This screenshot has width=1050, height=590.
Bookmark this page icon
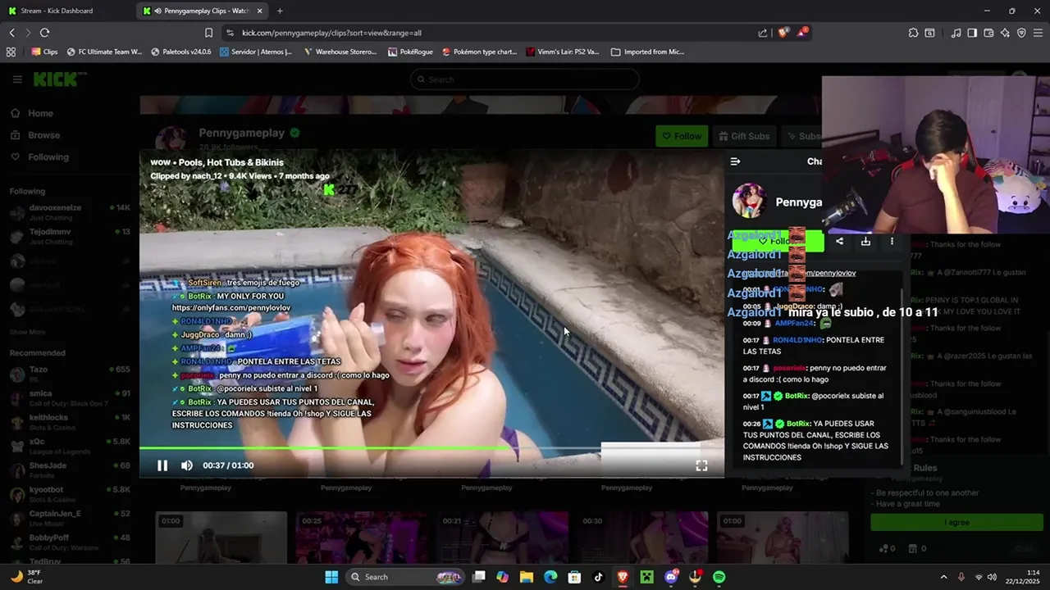pyautogui.click(x=208, y=33)
